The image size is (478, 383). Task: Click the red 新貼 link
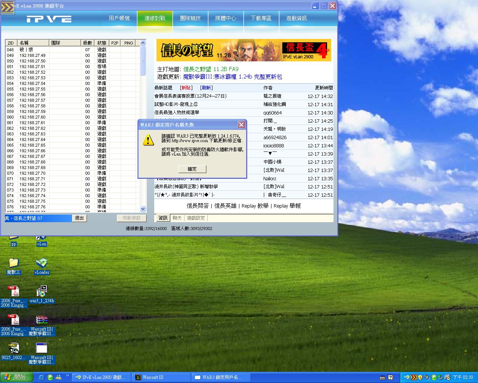coord(186,88)
